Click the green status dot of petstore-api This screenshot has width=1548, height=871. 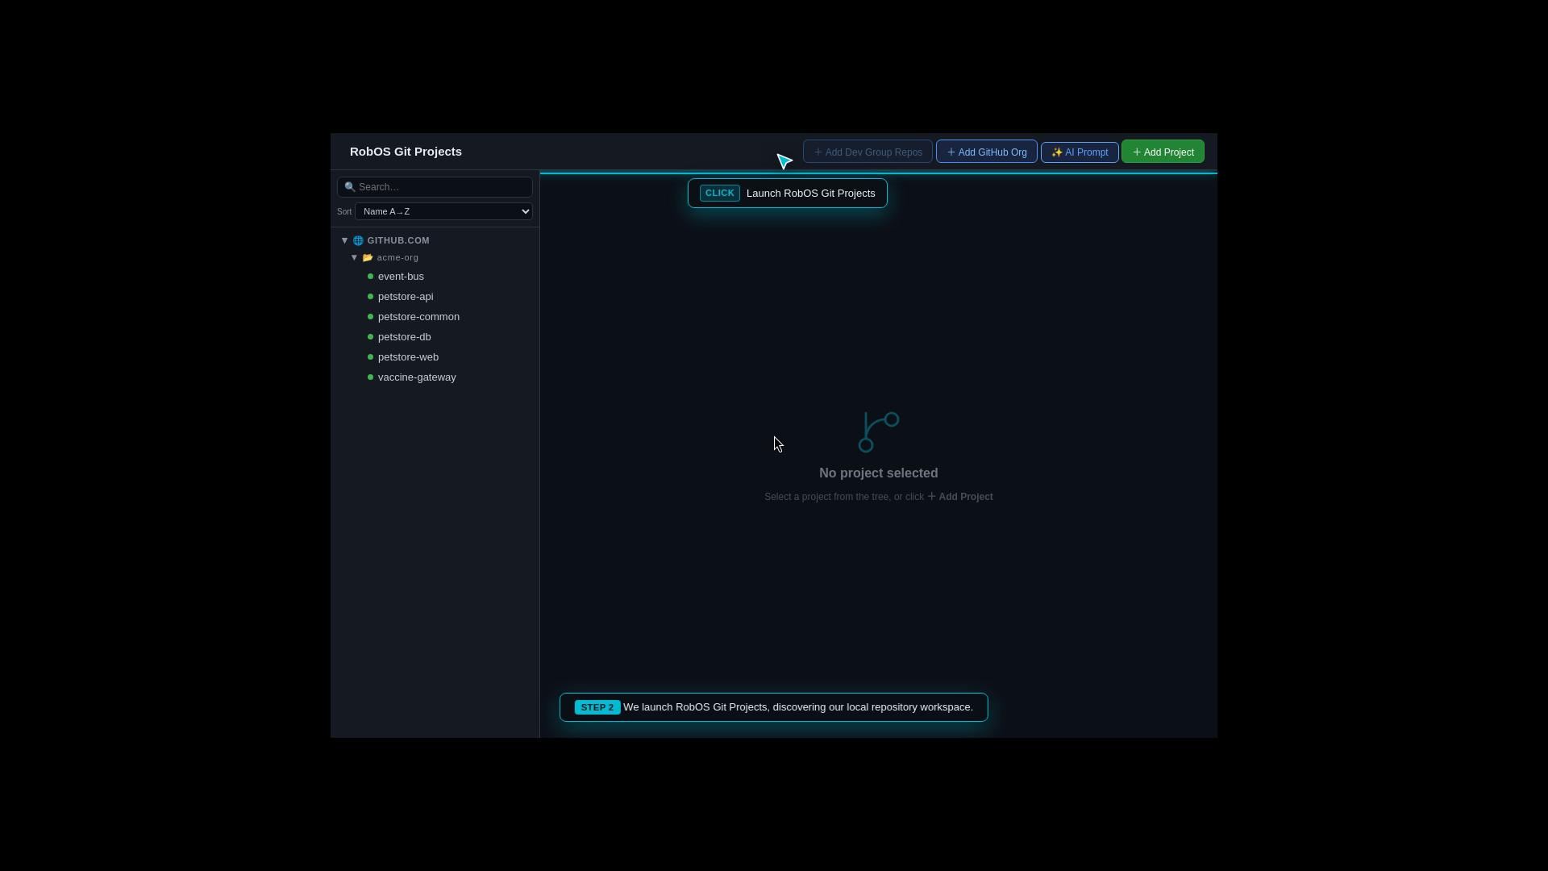(371, 297)
